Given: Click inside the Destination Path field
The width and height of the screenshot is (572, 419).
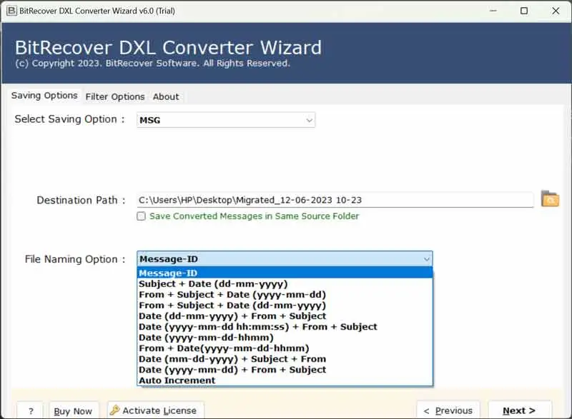Looking at the screenshot, I should (335, 200).
